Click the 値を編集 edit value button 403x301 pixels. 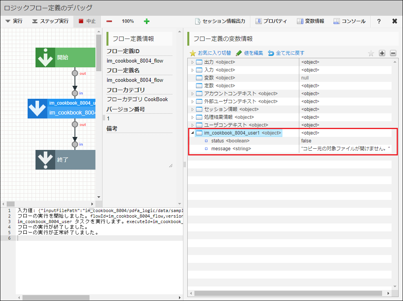point(249,53)
